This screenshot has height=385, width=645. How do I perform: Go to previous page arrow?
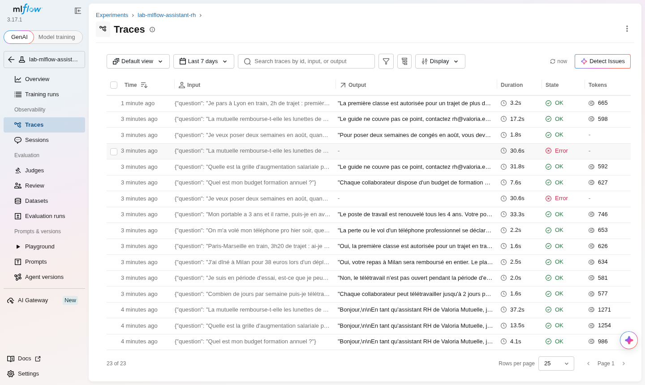click(589, 364)
